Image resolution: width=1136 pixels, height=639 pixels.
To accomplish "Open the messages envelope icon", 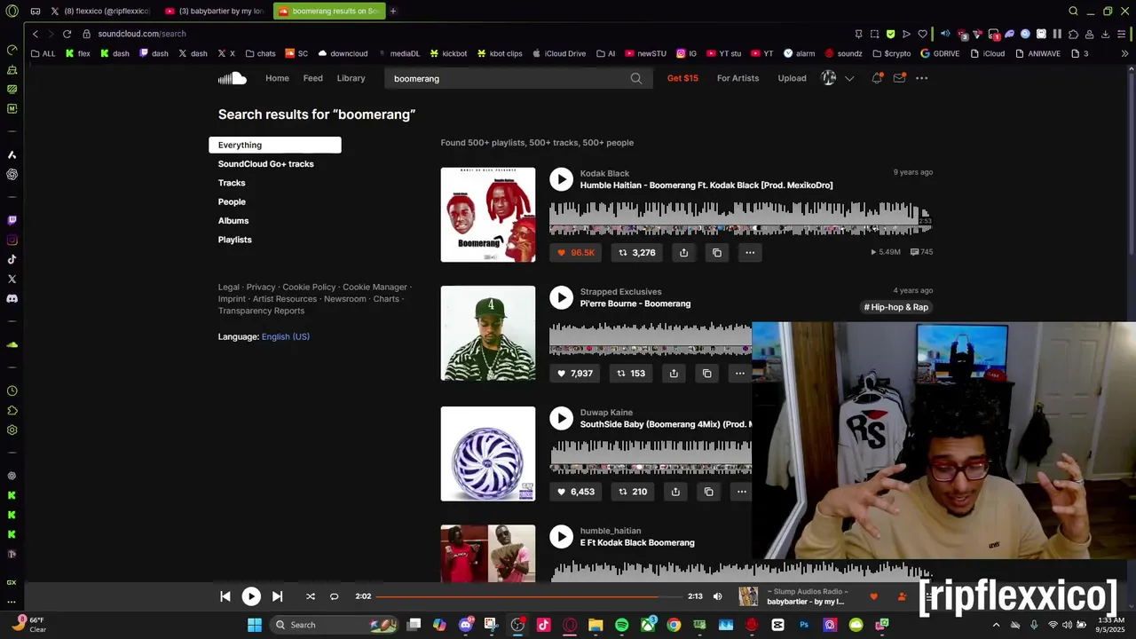I will click(899, 78).
